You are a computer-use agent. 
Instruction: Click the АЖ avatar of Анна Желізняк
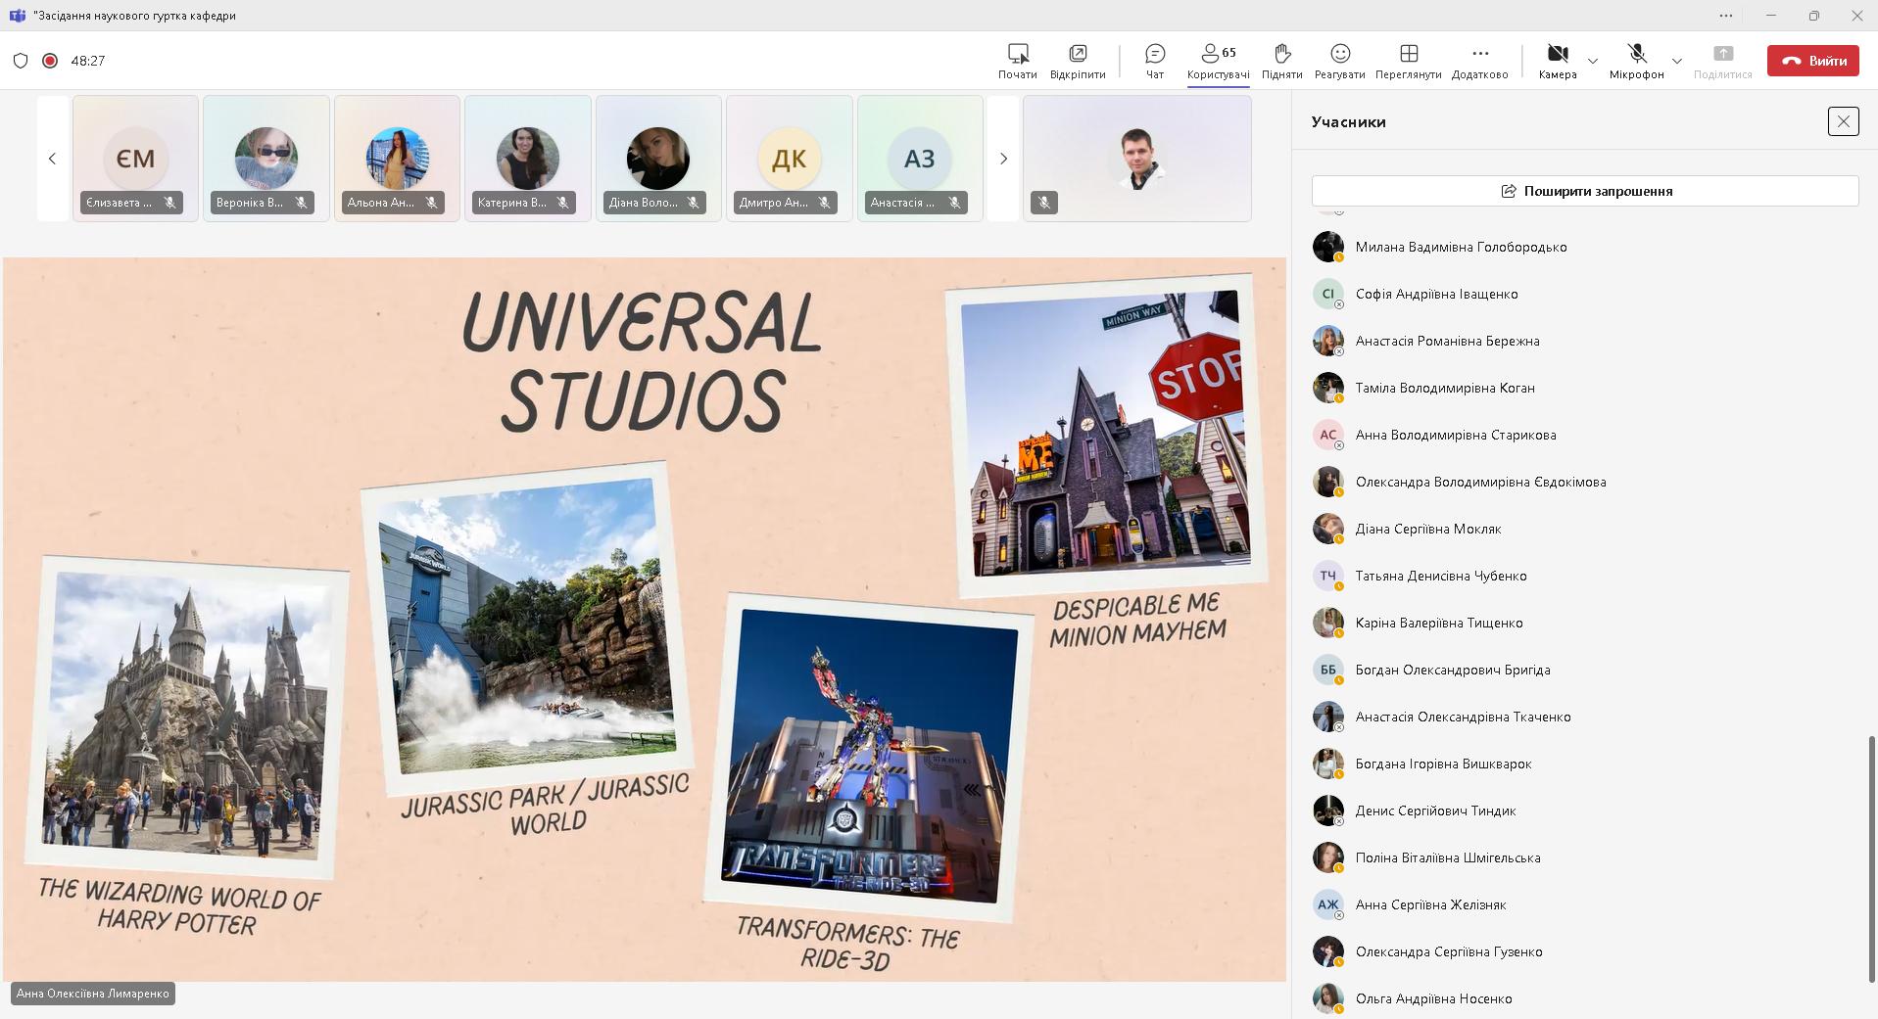click(x=1327, y=904)
